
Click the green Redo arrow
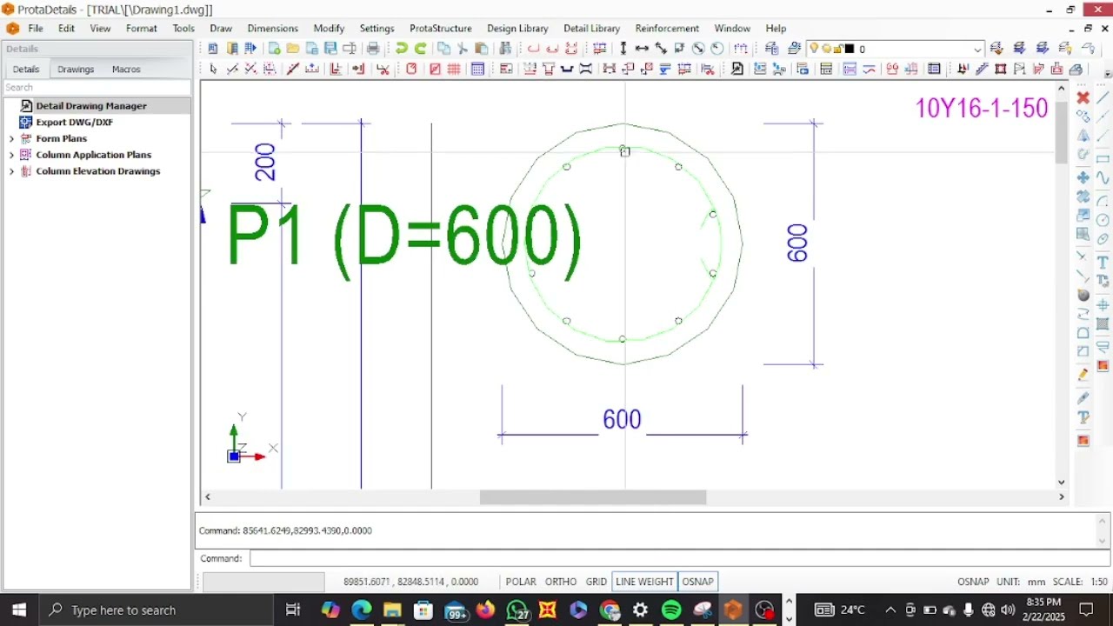click(x=421, y=49)
